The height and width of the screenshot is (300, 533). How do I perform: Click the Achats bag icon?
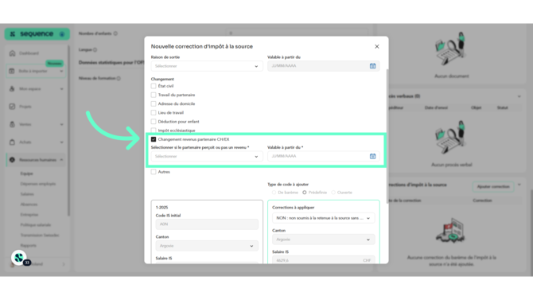click(x=12, y=142)
